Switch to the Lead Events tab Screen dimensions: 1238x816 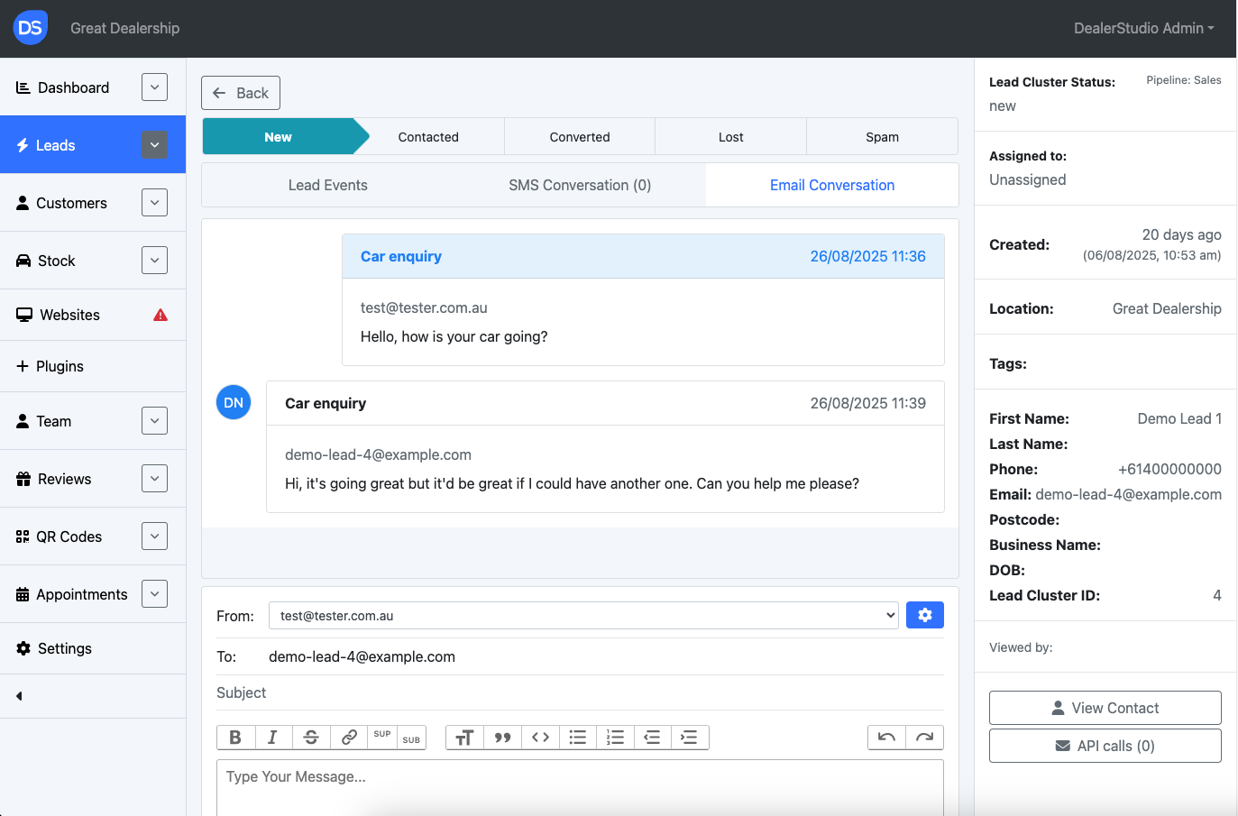click(x=327, y=185)
